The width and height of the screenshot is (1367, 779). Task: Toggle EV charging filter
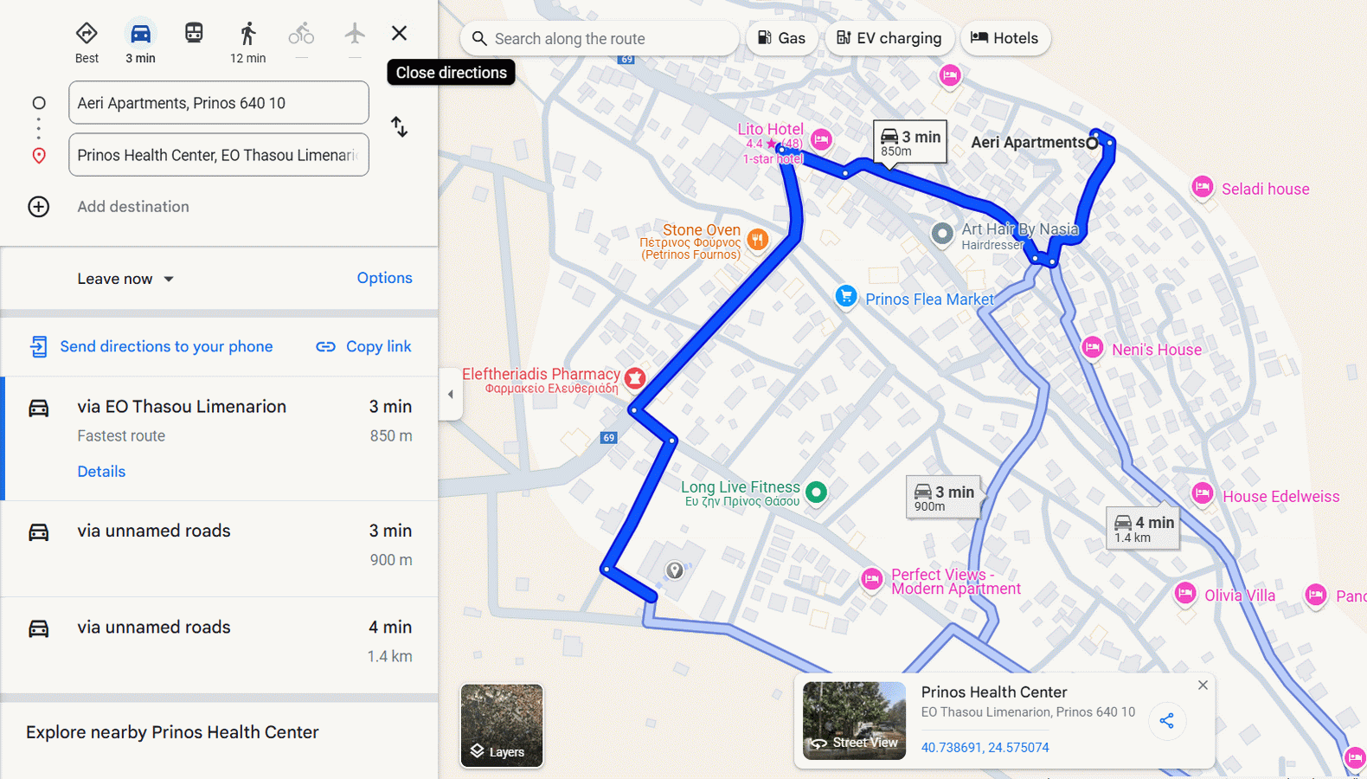pyautogui.click(x=889, y=38)
